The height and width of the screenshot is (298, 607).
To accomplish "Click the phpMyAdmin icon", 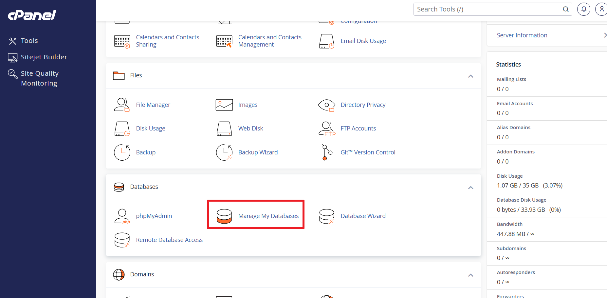I will (x=122, y=216).
